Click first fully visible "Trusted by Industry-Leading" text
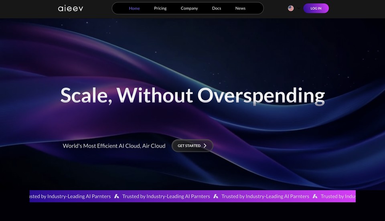This screenshot has height=221, width=385. coord(166,197)
